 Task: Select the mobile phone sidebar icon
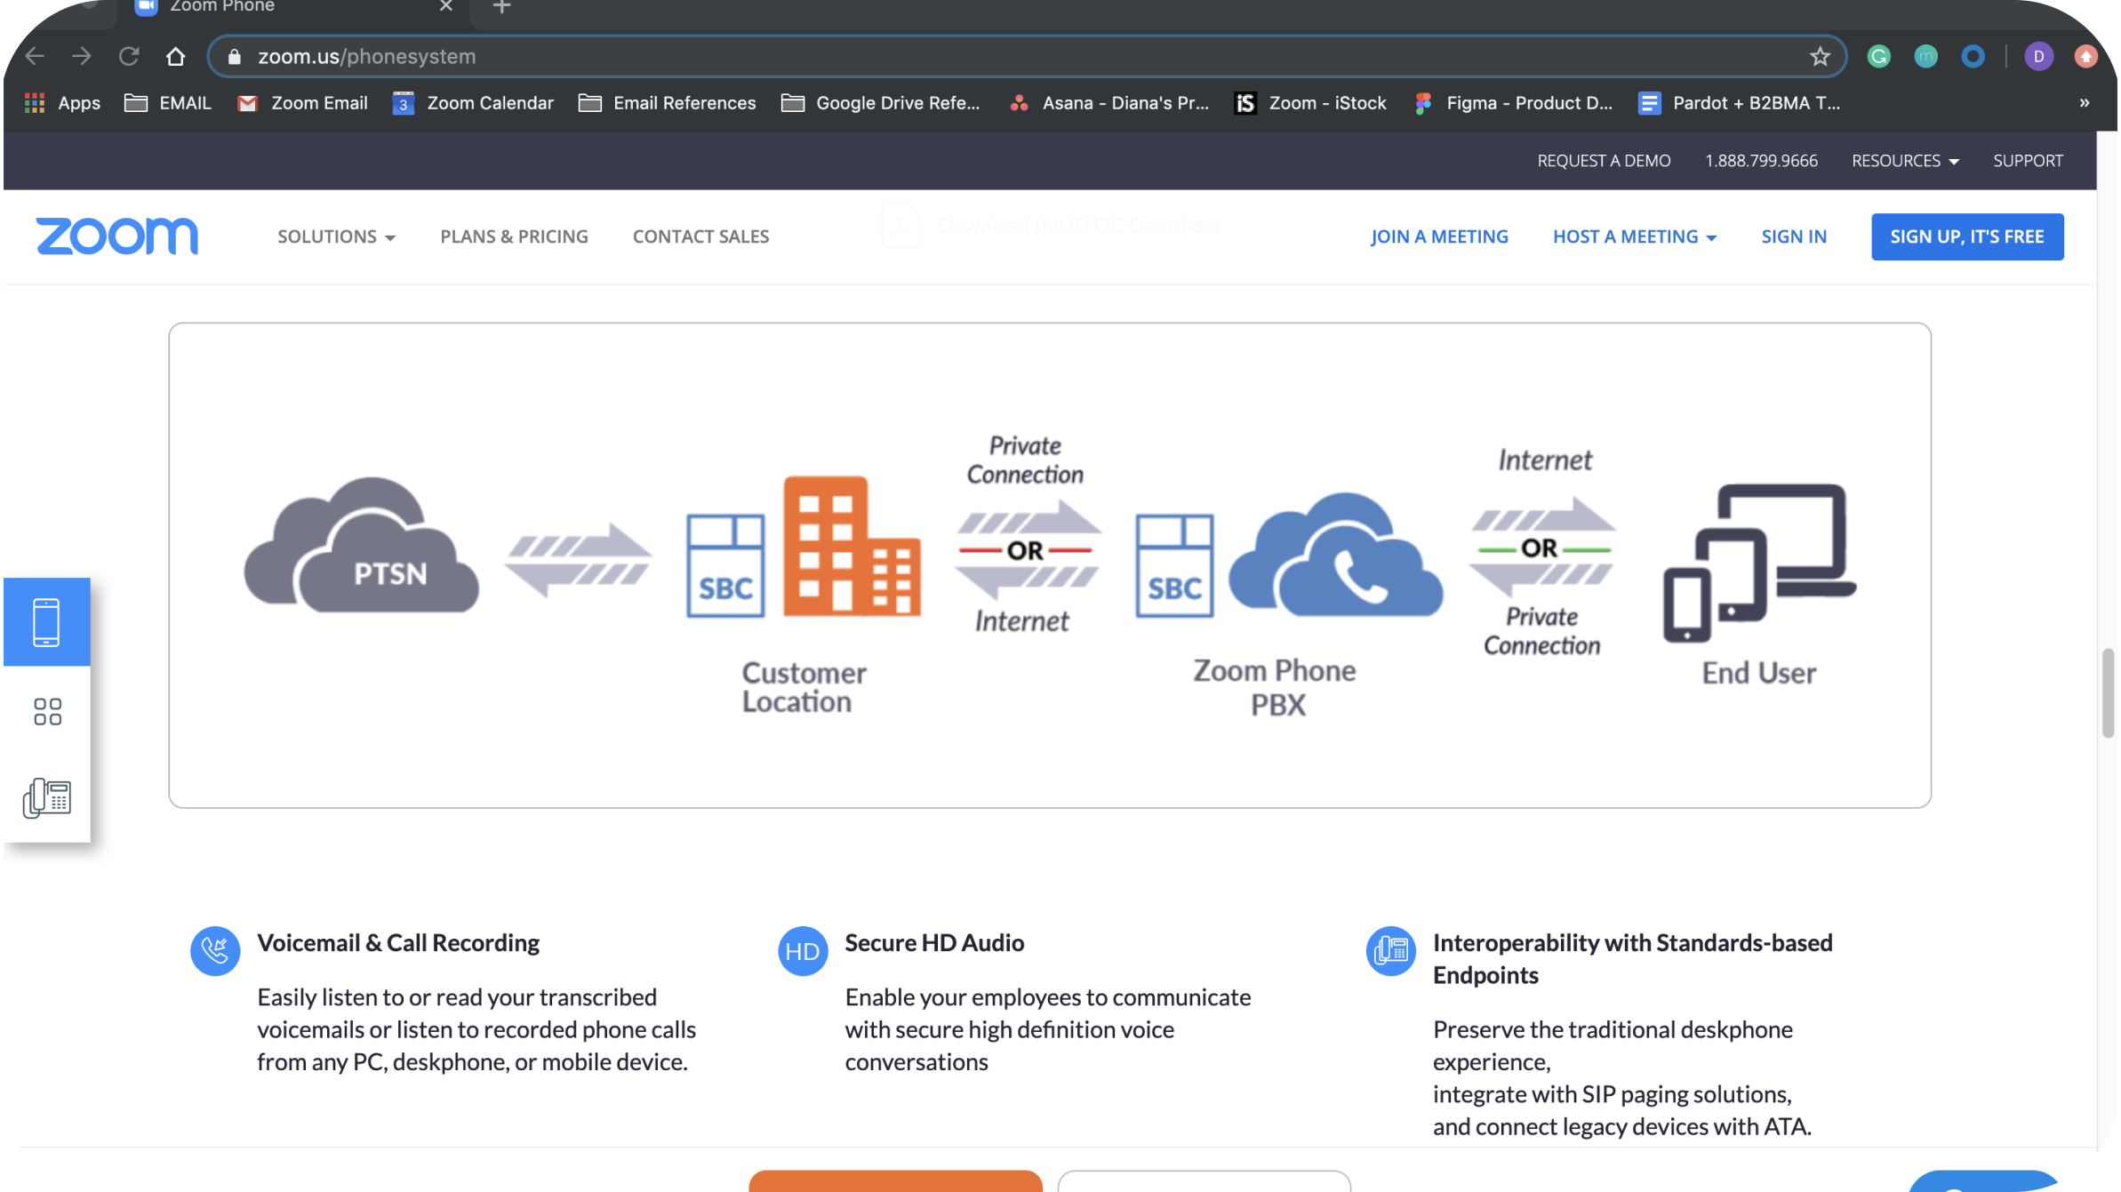coord(46,621)
